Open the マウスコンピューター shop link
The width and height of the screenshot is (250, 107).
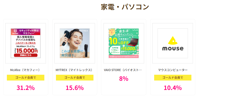(x=173, y=70)
